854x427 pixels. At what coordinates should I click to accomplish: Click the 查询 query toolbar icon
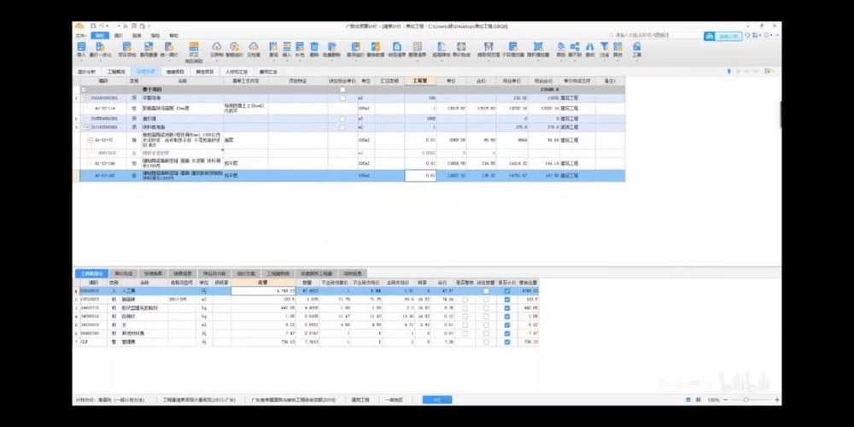tap(273, 50)
